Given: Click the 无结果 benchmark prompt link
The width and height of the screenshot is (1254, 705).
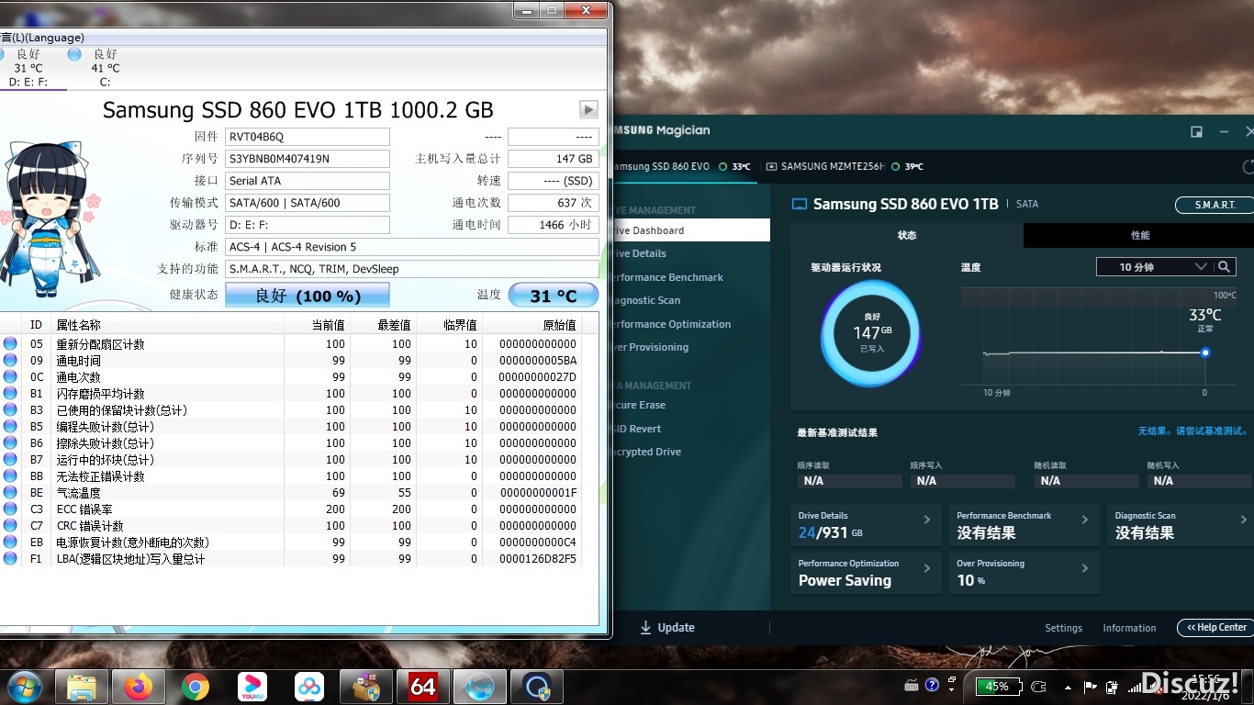Looking at the screenshot, I should [x=1192, y=431].
